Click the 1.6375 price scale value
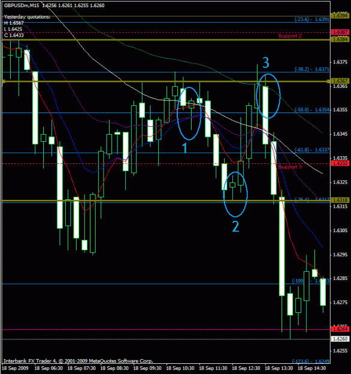The width and height of the screenshot is (351, 374). tap(340, 62)
